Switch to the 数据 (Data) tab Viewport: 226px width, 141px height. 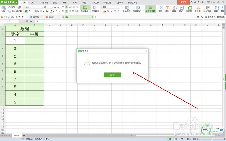(65, 3)
